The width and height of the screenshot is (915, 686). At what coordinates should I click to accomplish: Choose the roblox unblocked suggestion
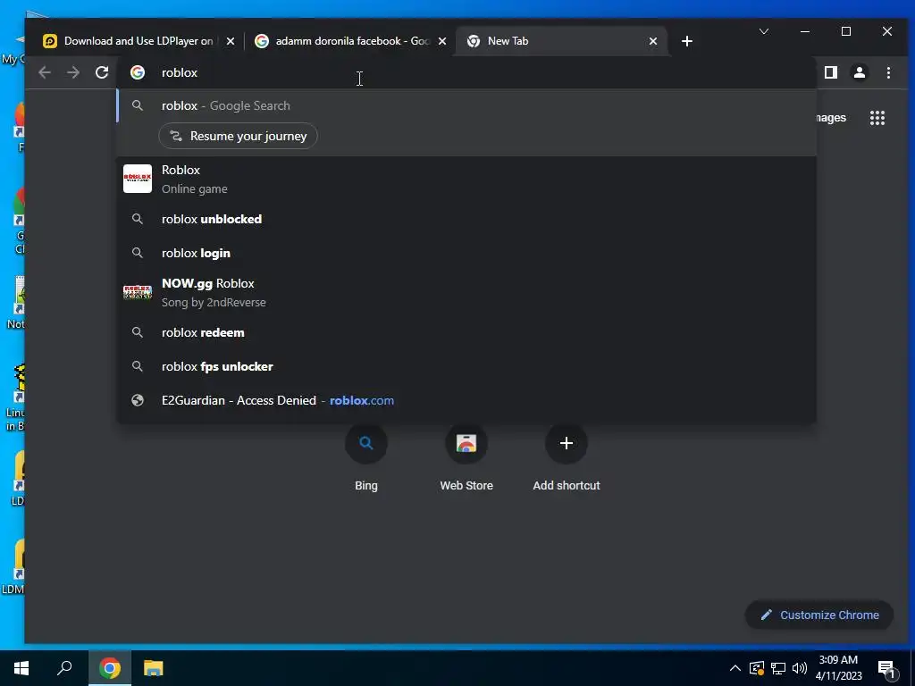click(x=466, y=220)
